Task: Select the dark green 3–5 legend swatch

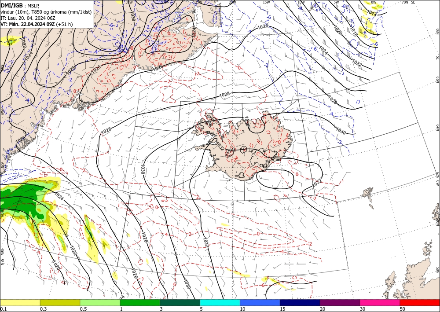Action: (x=180, y=302)
